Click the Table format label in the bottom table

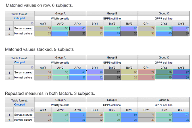(x=20, y=100)
